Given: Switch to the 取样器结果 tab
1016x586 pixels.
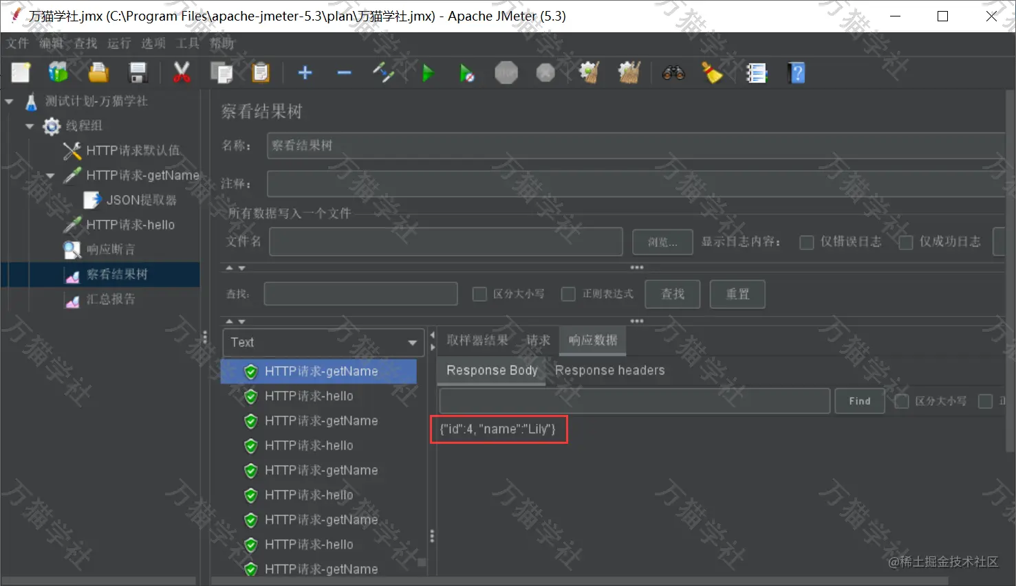Looking at the screenshot, I should 477,340.
